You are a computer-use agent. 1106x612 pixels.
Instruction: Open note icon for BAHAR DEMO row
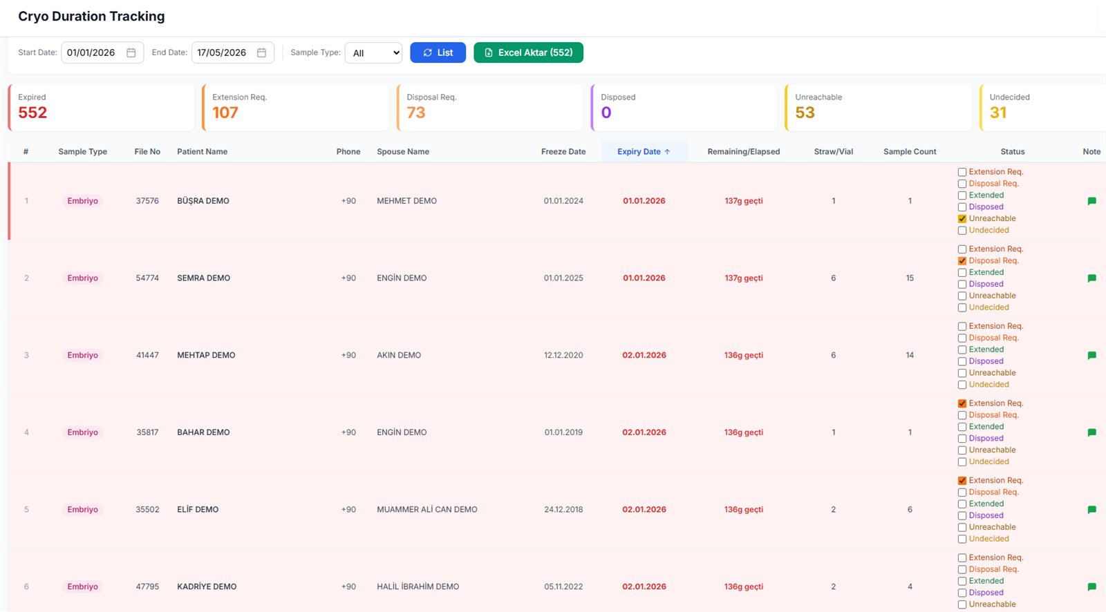[1091, 432]
